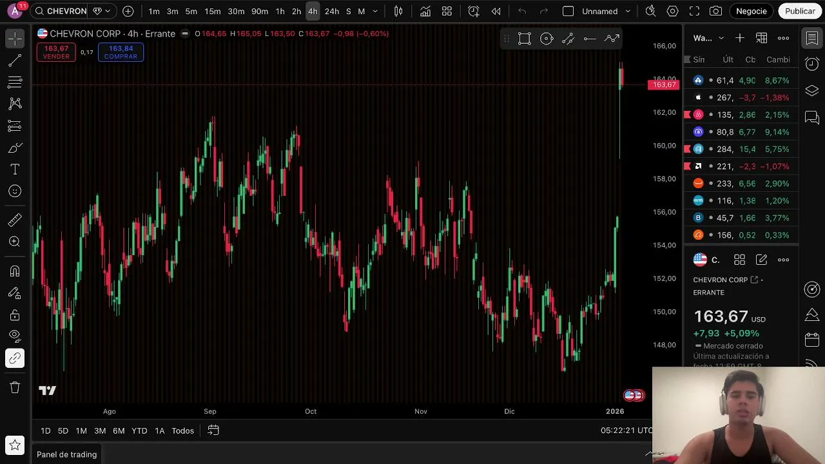825x464 pixels.
Task: Expand the Unnamed layout dropdown
Action: 628,11
